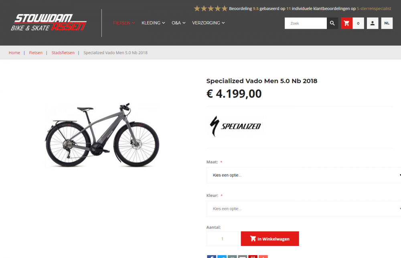Click the Specialized brand logo
The height and width of the screenshot is (258, 401).
tap(235, 126)
